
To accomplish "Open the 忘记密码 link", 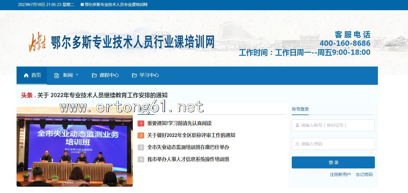I will (364, 174).
